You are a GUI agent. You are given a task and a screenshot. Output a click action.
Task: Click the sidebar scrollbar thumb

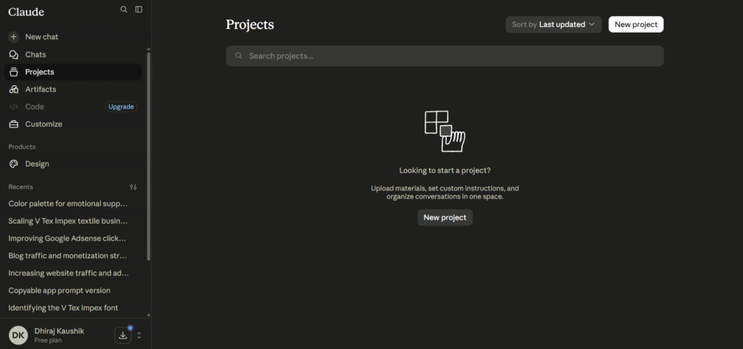[149, 156]
